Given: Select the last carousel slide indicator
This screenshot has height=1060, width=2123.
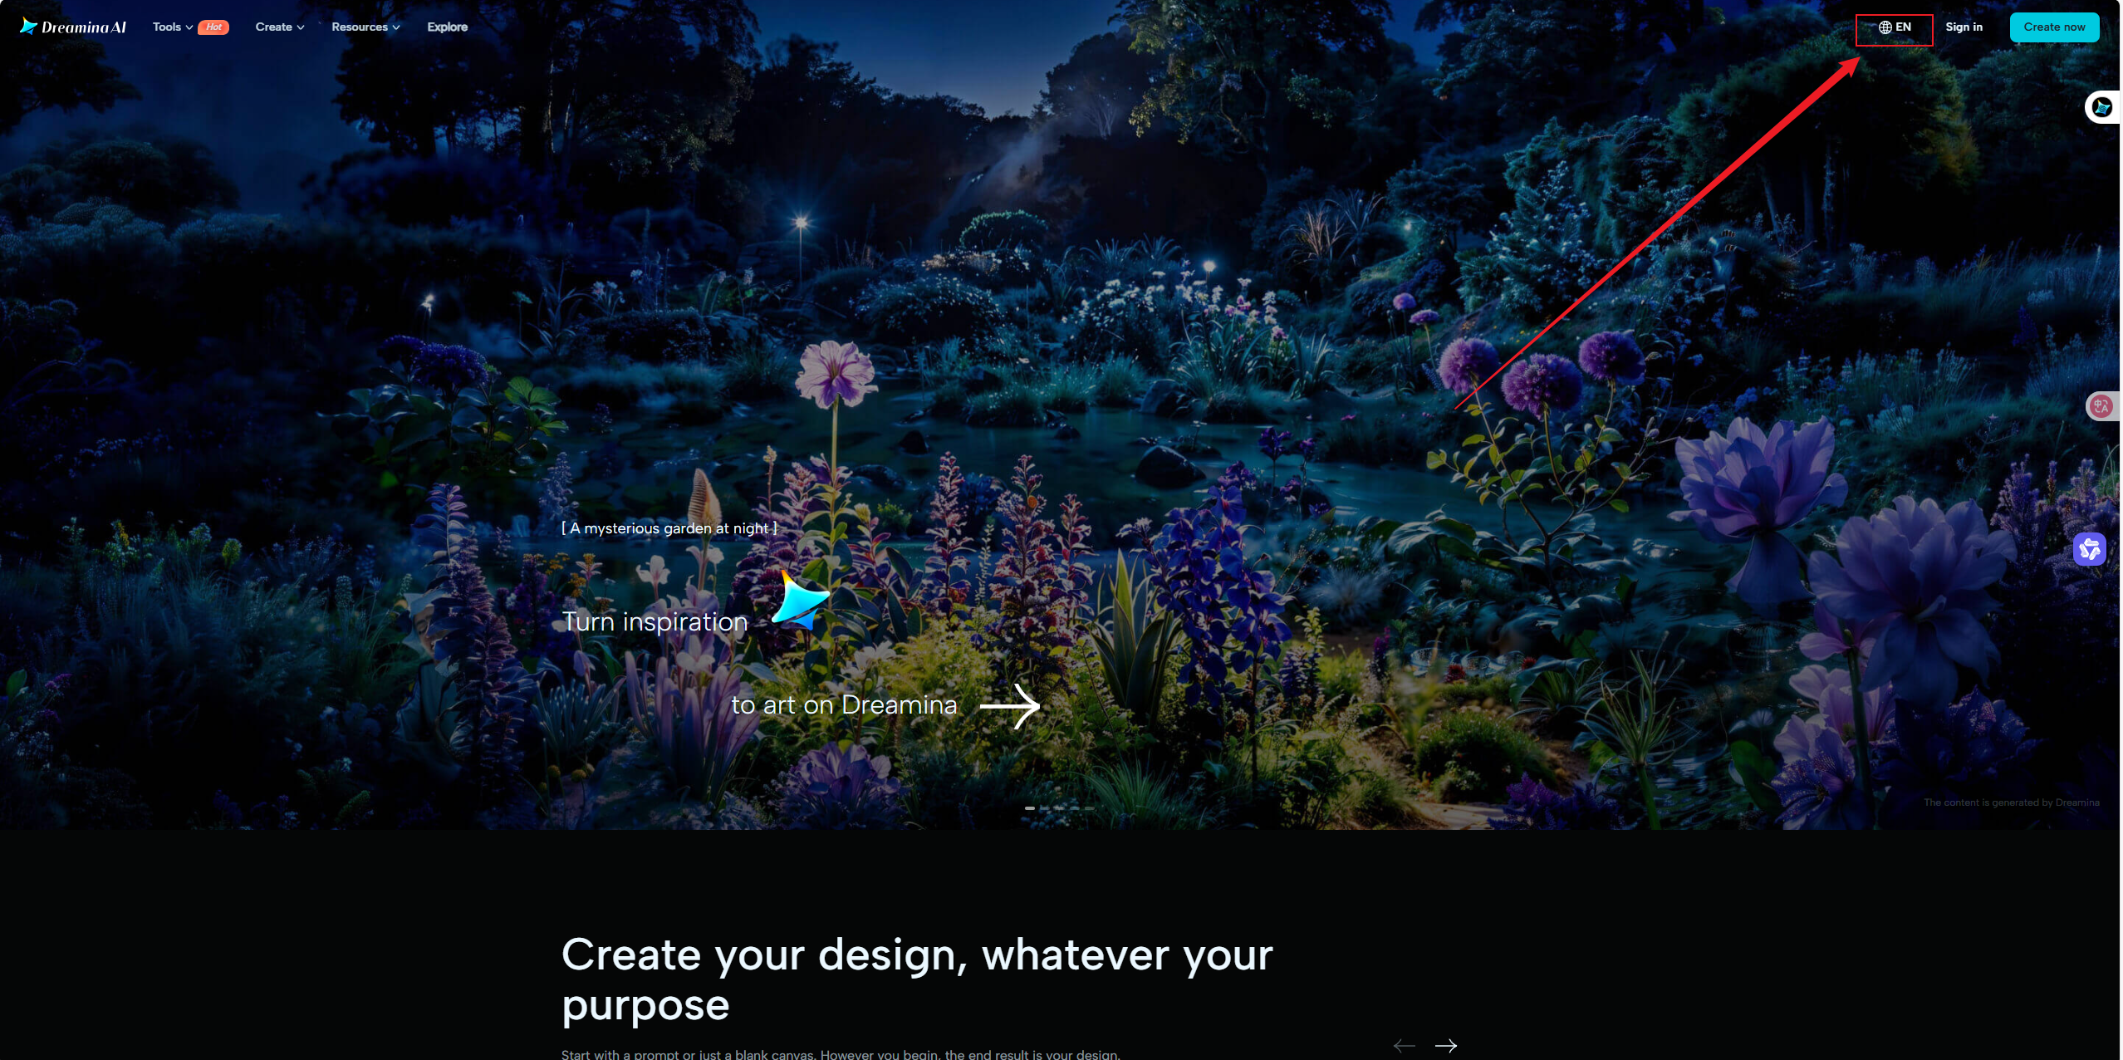Looking at the screenshot, I should pos(1089,808).
